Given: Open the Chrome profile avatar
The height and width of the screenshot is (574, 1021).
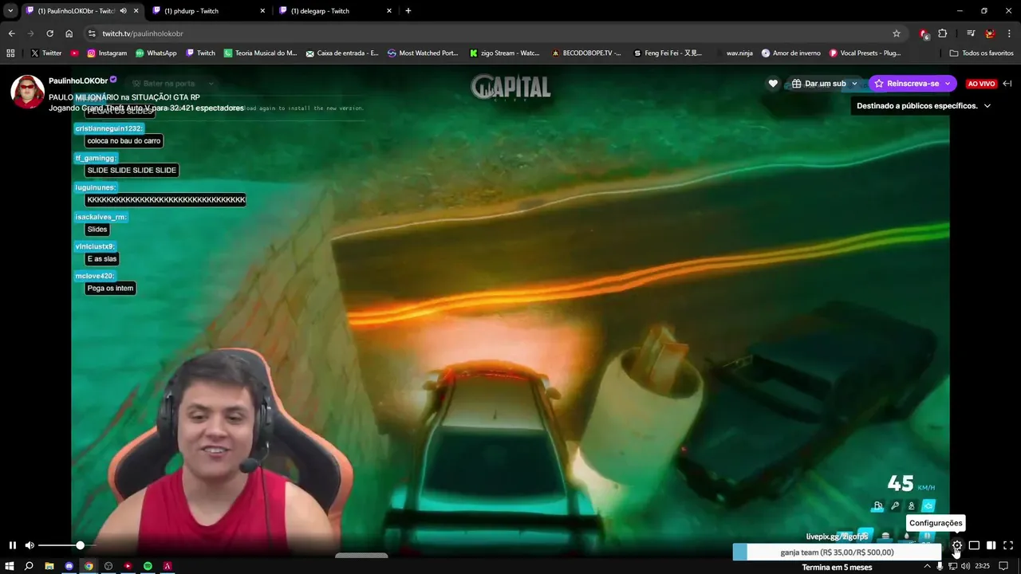Looking at the screenshot, I should (x=990, y=33).
